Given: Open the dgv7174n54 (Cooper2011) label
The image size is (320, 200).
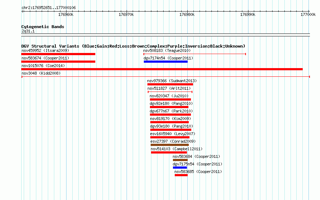Looking at the screenshot, I should click(168, 58).
